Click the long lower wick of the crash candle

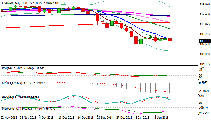click(x=136, y=54)
